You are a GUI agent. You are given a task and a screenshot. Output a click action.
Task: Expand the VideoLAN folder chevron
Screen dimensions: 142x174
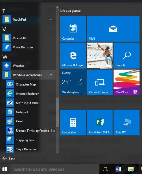click(51, 38)
